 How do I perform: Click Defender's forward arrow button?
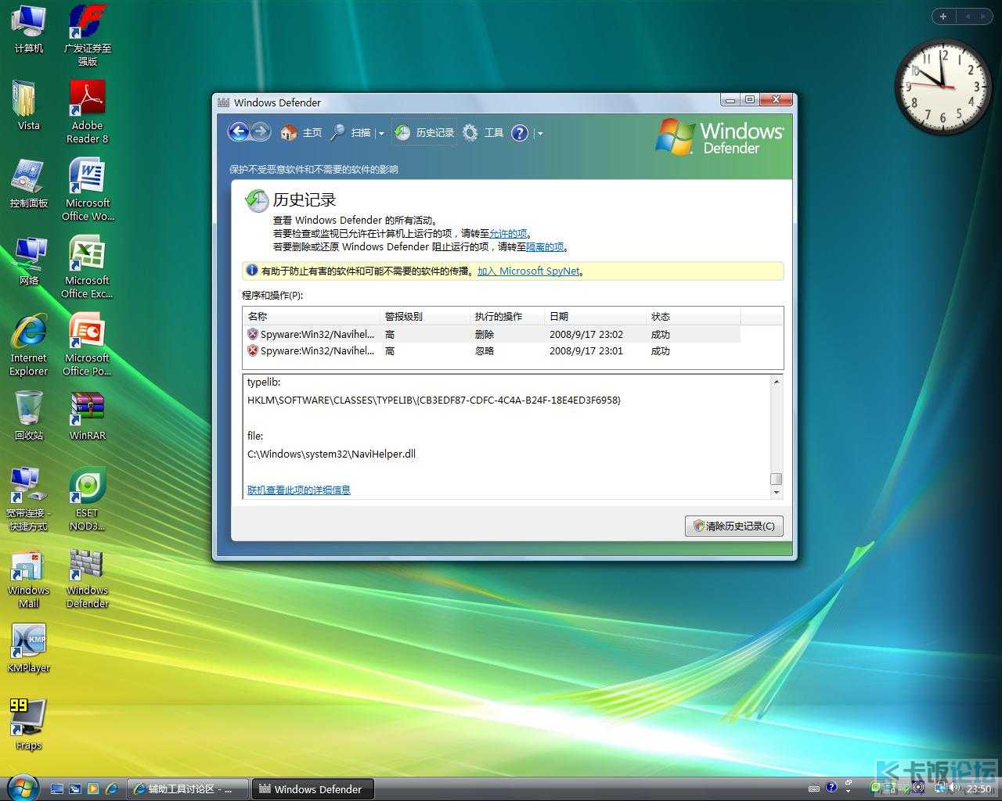tap(261, 132)
